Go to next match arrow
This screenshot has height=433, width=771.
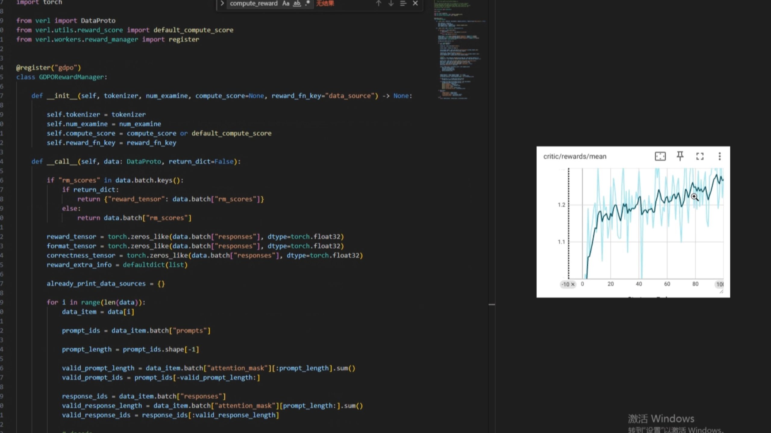click(x=391, y=3)
